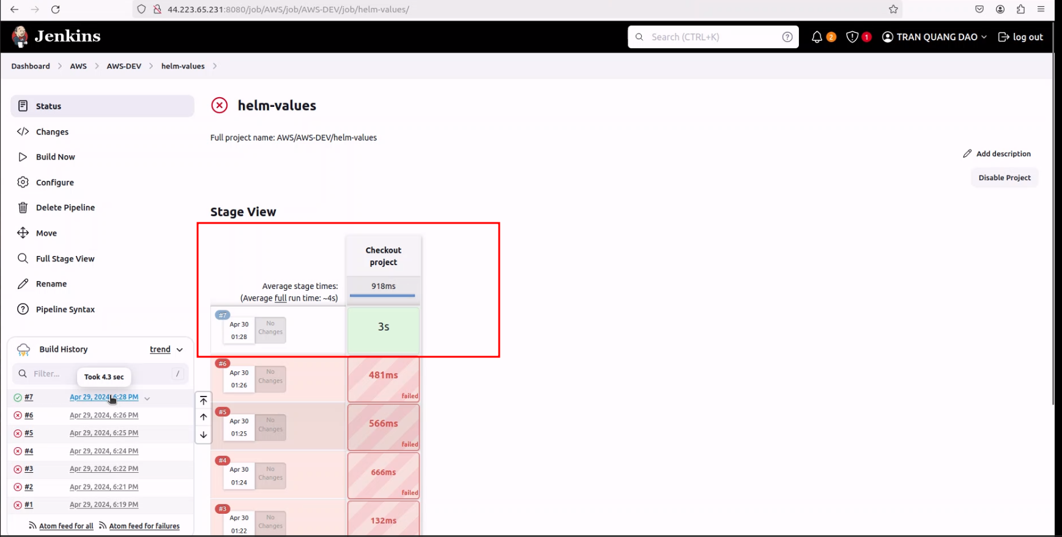
Task: Open the dropdown arrow next to build #7 date
Action: coord(147,398)
